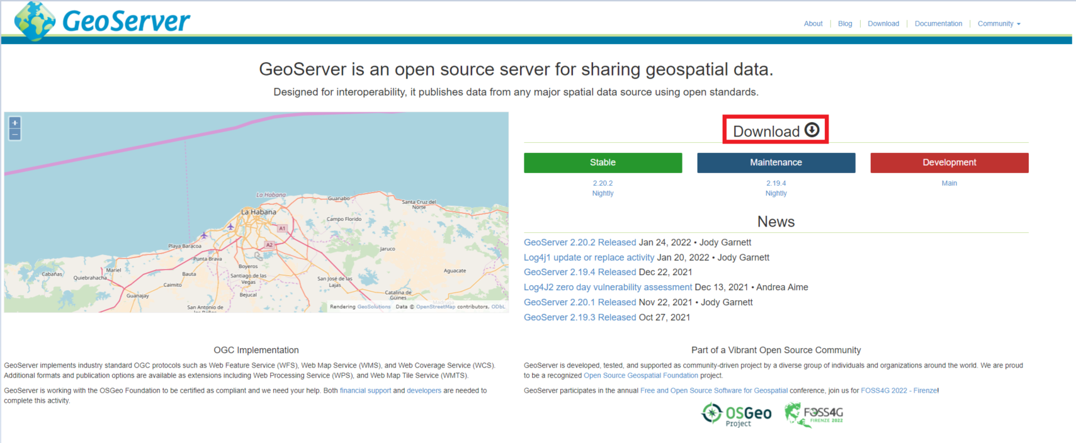The image size is (1076, 443).
Task: Click the red Development button
Action: (949, 162)
